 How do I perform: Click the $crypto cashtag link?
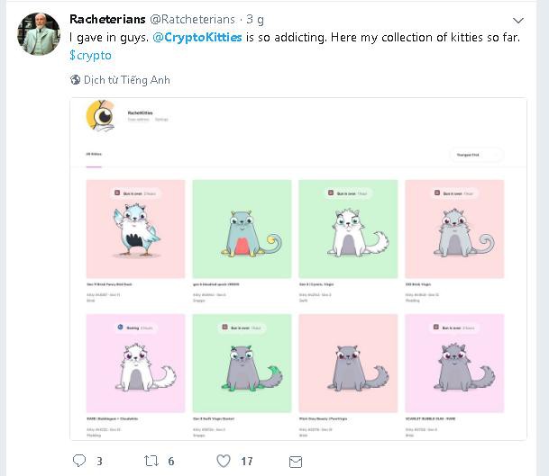click(x=90, y=55)
